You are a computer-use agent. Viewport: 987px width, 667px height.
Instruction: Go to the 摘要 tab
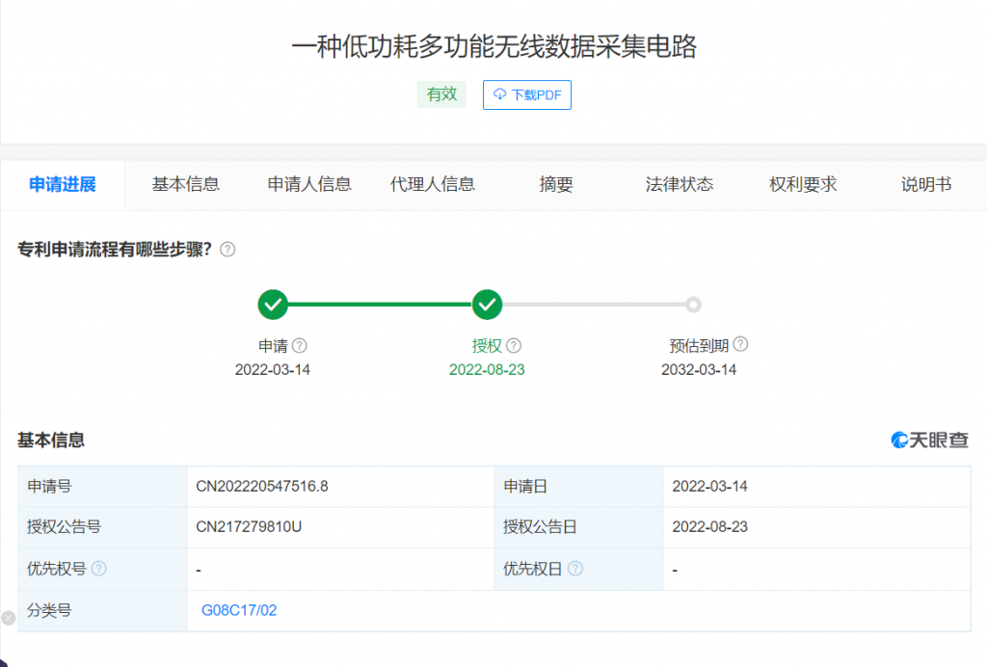coord(556,184)
